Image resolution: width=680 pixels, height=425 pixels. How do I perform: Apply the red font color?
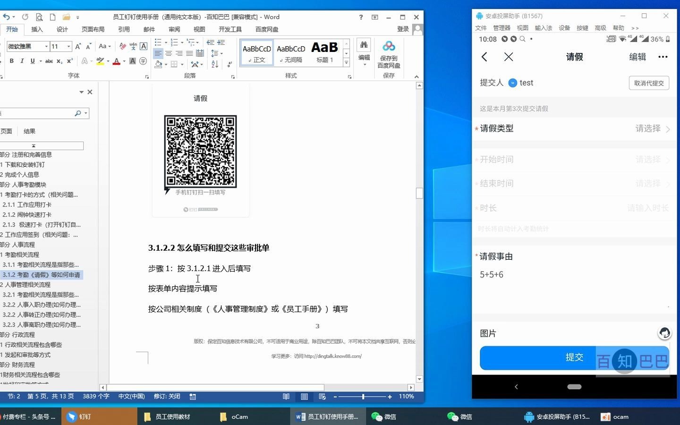click(x=117, y=61)
